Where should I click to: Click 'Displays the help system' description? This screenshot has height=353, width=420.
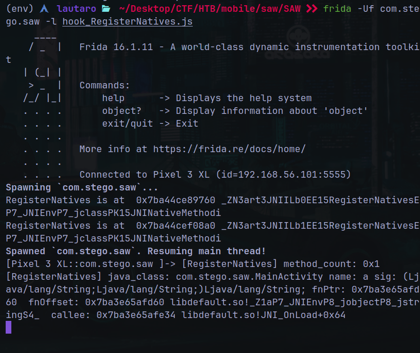point(244,98)
